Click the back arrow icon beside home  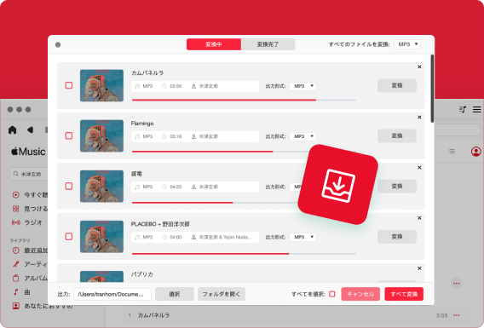(x=31, y=129)
